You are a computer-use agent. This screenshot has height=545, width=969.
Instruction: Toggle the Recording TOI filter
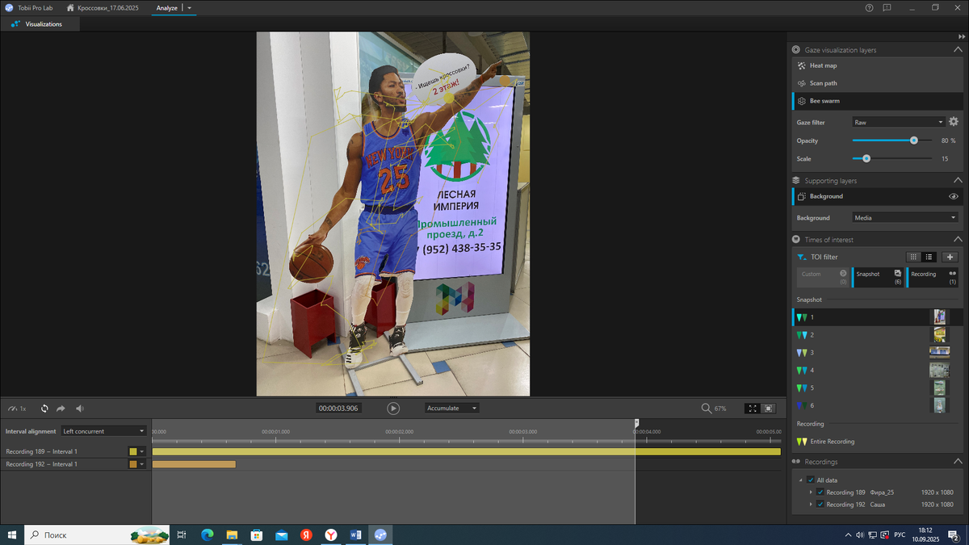(933, 277)
